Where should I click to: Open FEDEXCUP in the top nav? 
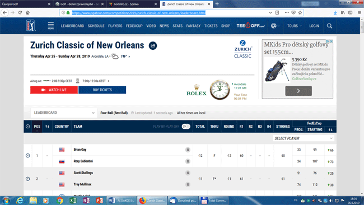click(134, 26)
